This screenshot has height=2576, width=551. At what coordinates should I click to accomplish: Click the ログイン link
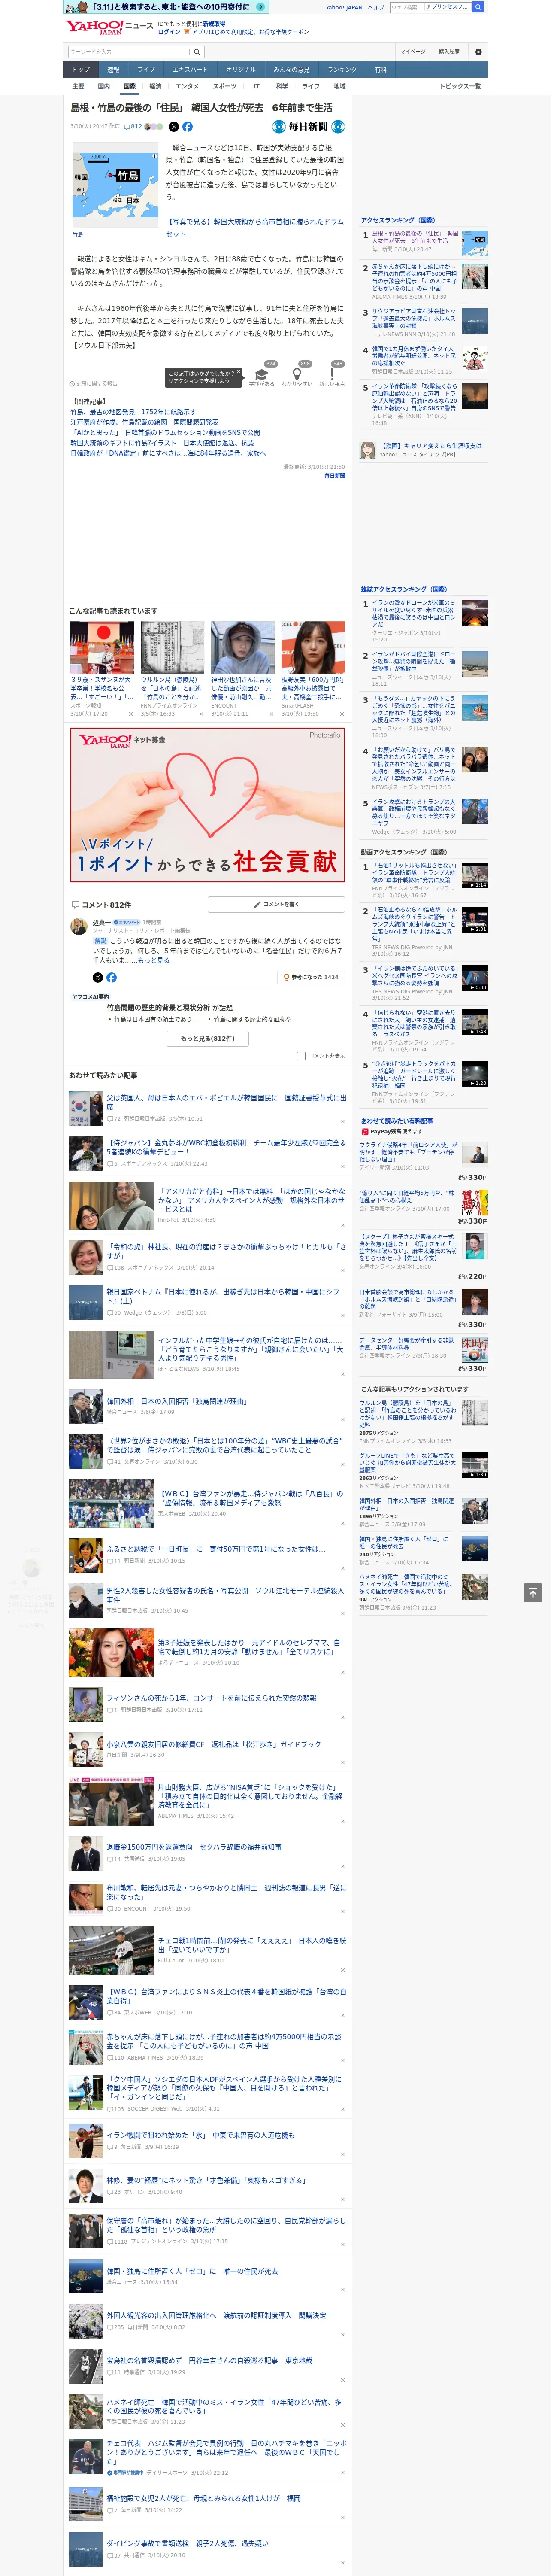[169, 32]
